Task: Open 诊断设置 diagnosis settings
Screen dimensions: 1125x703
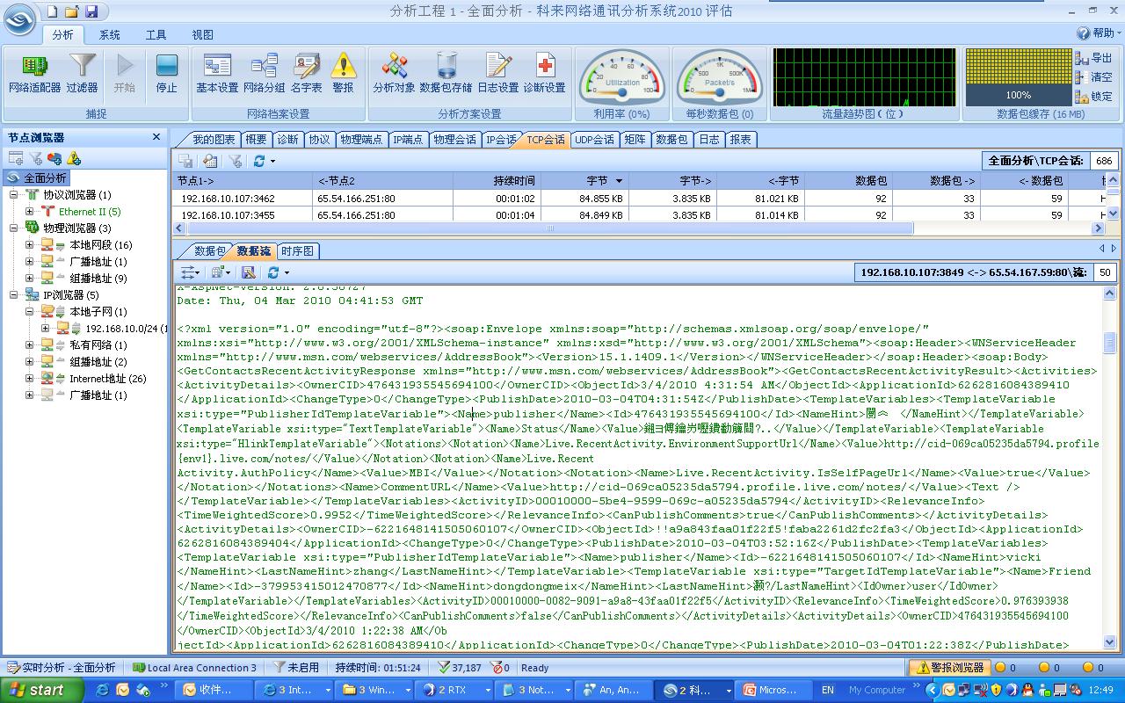Action: (544, 73)
